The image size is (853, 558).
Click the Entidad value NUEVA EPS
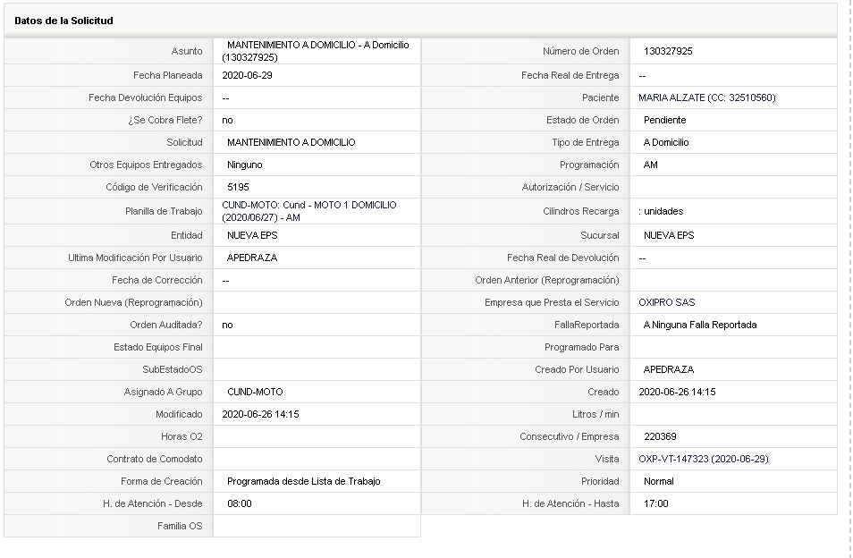(252, 235)
